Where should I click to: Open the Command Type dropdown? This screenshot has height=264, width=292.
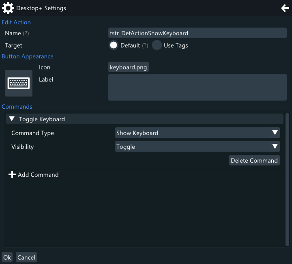point(197,133)
